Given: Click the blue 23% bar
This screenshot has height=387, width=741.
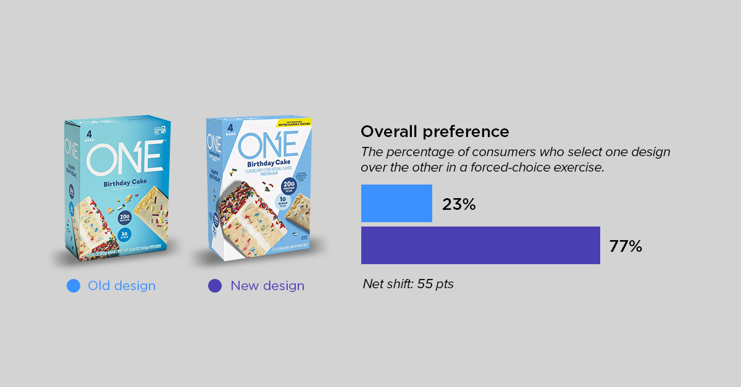Looking at the screenshot, I should 396,204.
